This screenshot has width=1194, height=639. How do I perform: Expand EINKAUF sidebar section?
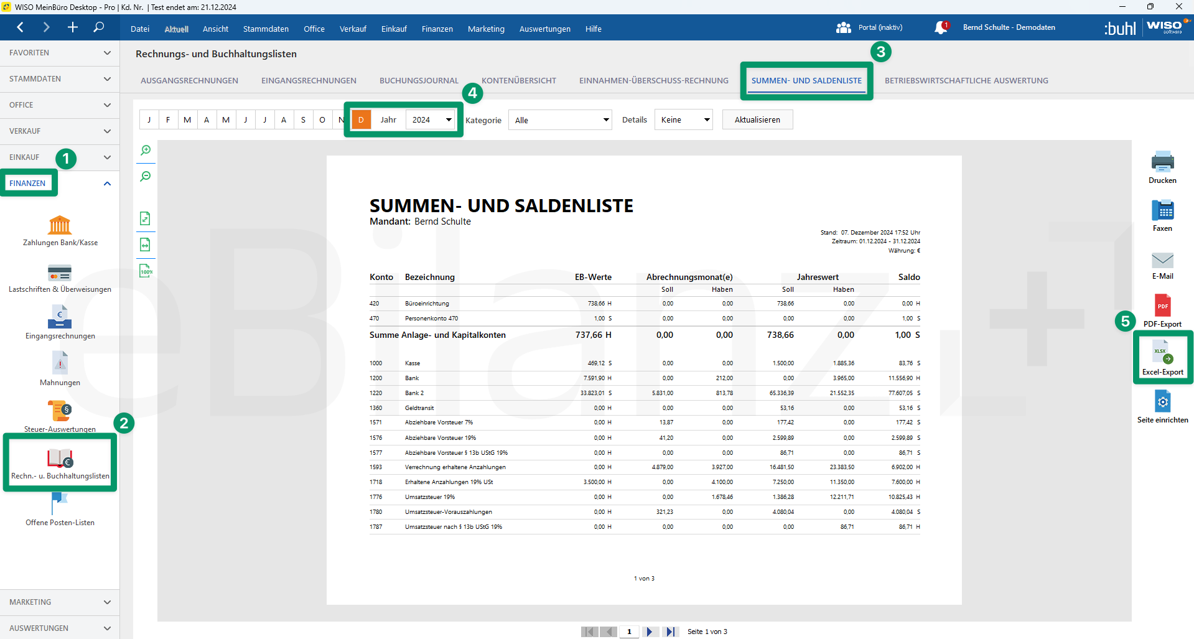60,157
